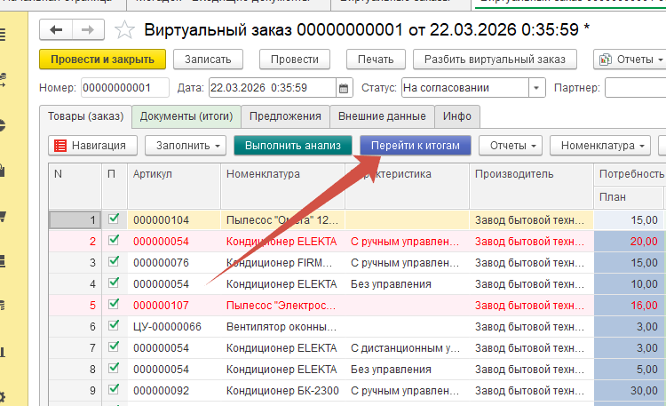666x406 pixels.
Task: Select plan value 10,00
Action: [x=629, y=284]
